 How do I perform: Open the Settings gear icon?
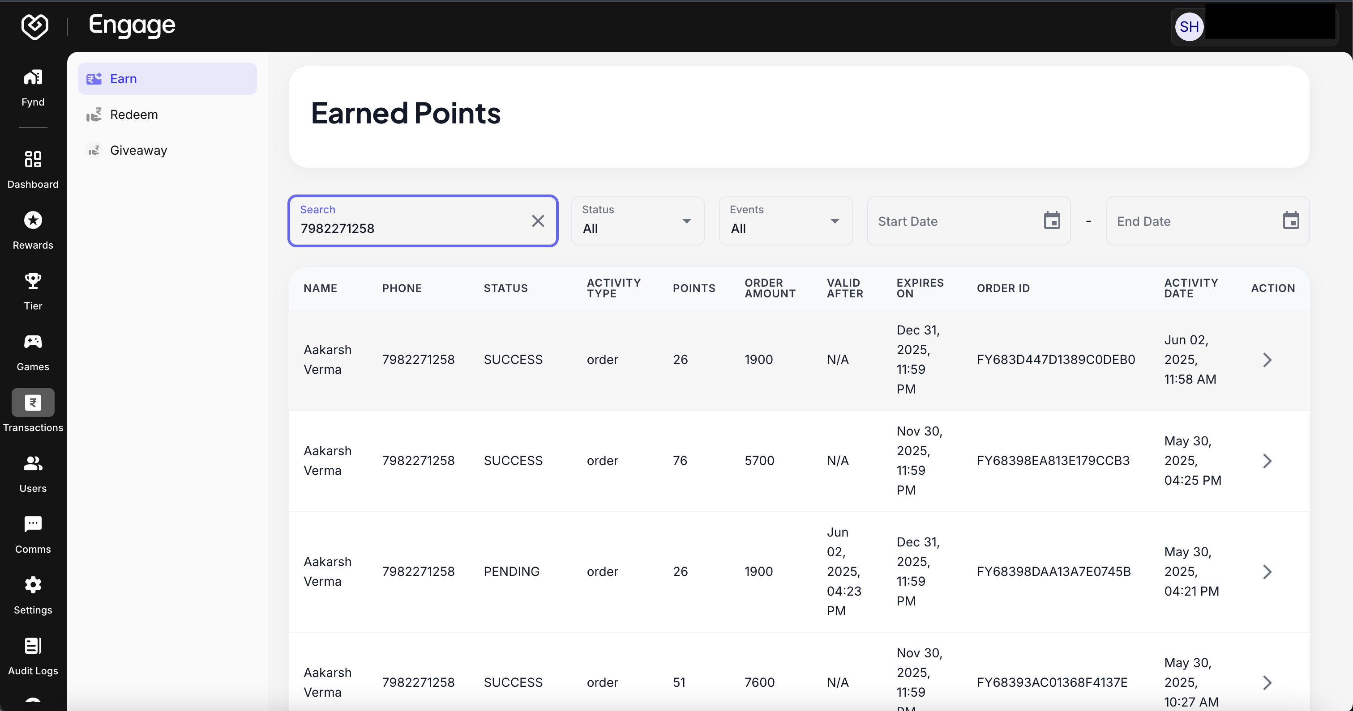click(x=33, y=584)
